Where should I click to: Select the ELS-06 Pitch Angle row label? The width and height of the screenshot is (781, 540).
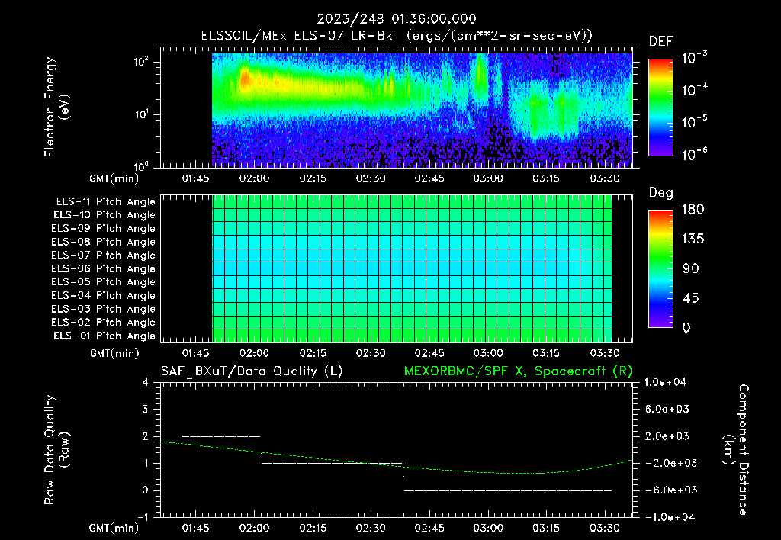(103, 269)
